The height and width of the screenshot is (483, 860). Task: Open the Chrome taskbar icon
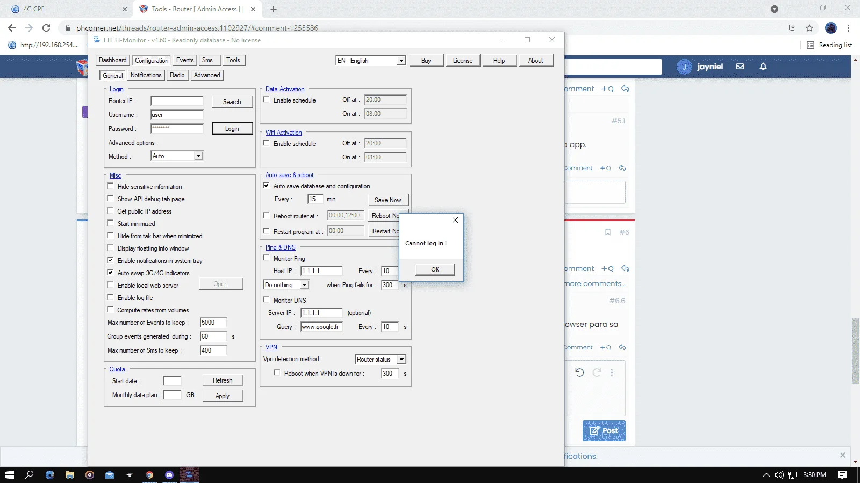149,475
